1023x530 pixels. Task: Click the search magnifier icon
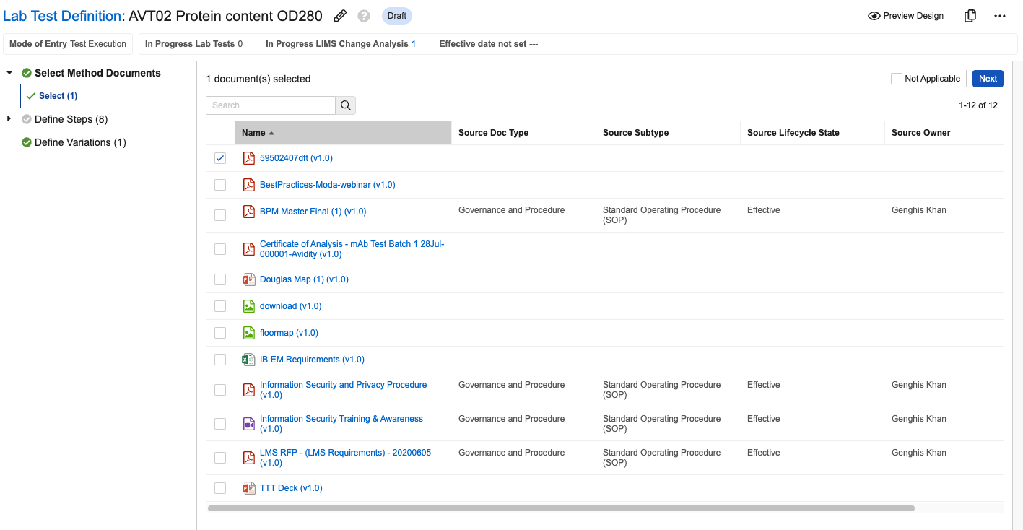click(346, 105)
